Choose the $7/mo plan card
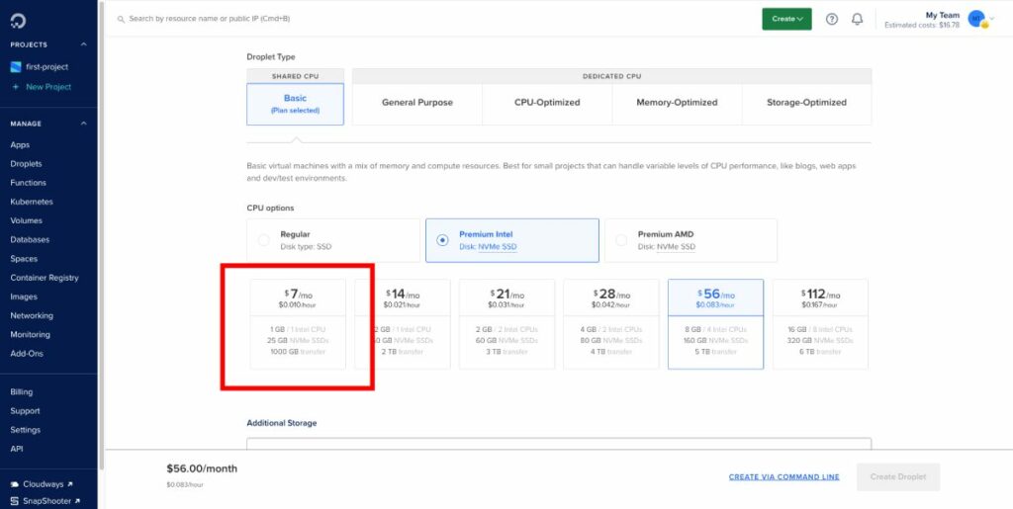The width and height of the screenshot is (1013, 509). click(x=298, y=324)
